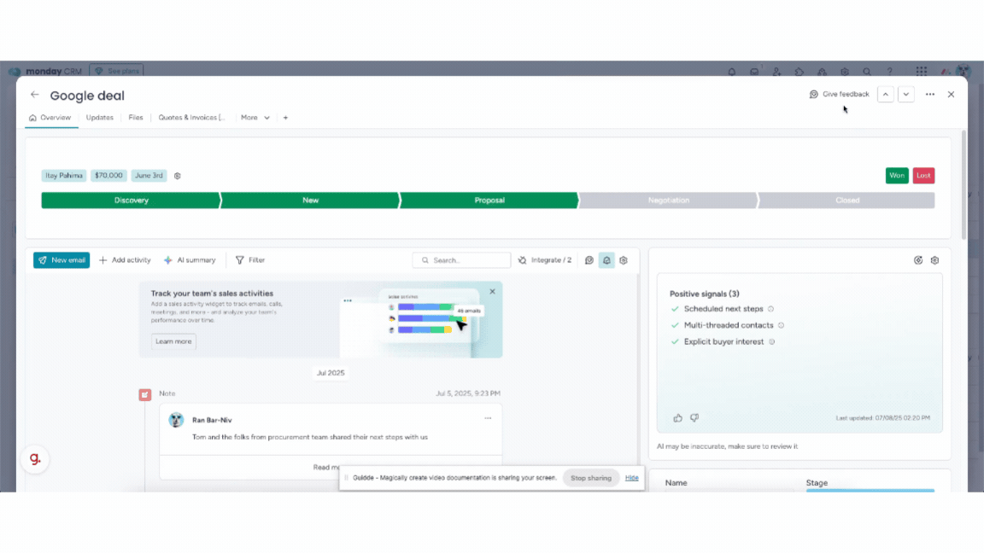Select the New stage in pipeline

coord(311,201)
